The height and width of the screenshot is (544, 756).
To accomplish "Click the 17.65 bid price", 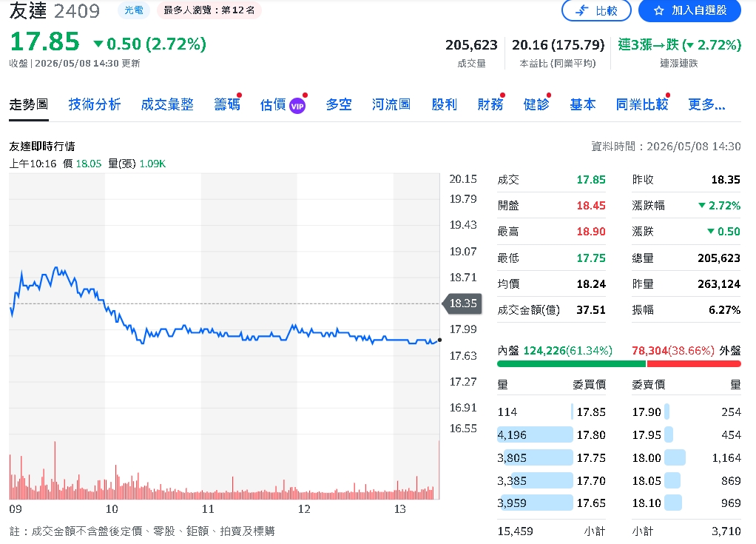I will click(x=591, y=503).
